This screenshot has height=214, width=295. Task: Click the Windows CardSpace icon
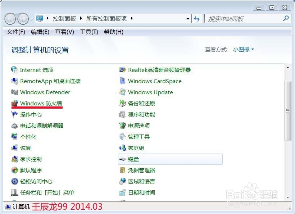122,81
